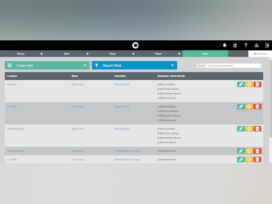Image resolution: width=272 pixels, height=204 pixels.
Task: Open the Starbucks location link
Action: [x=11, y=84]
